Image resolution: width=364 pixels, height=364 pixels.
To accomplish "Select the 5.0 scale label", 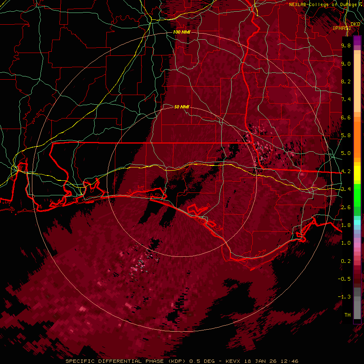I will click(x=346, y=153).
